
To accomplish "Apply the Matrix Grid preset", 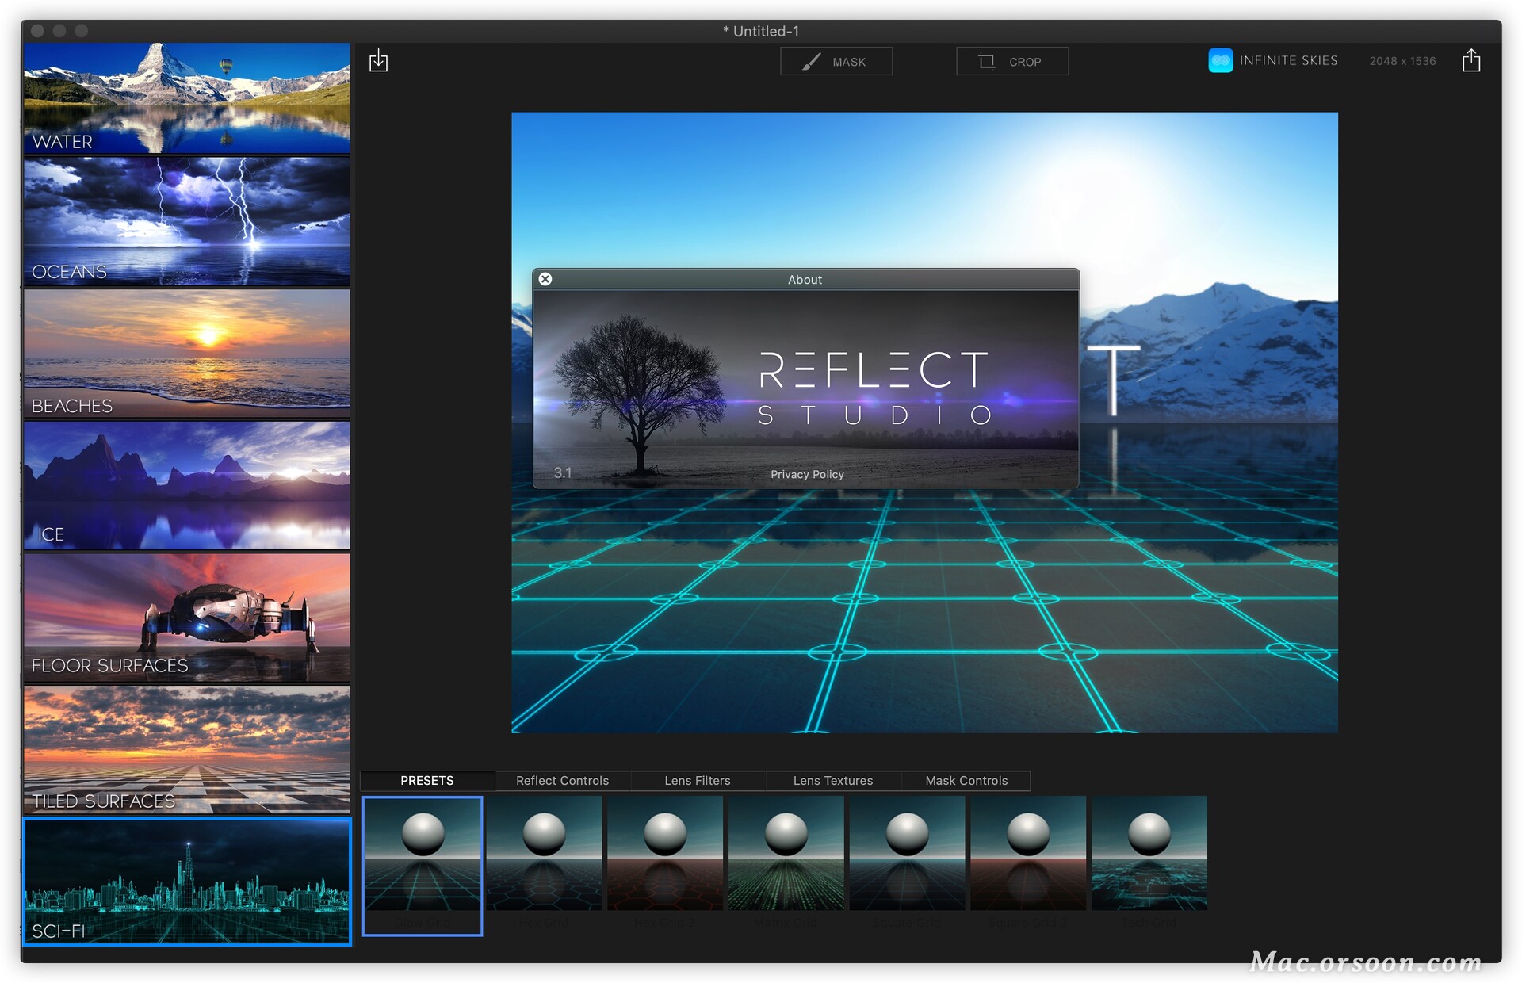I will (x=786, y=853).
